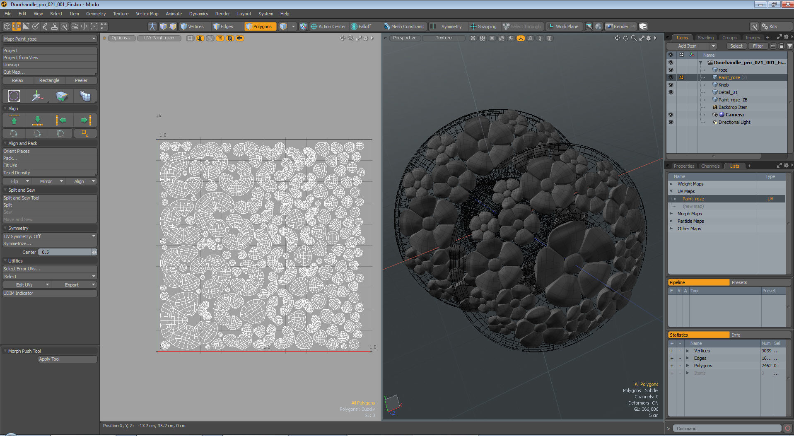Click the first cube icon in top-left toolbar
The width and height of the screenshot is (794, 436).
(7, 26)
